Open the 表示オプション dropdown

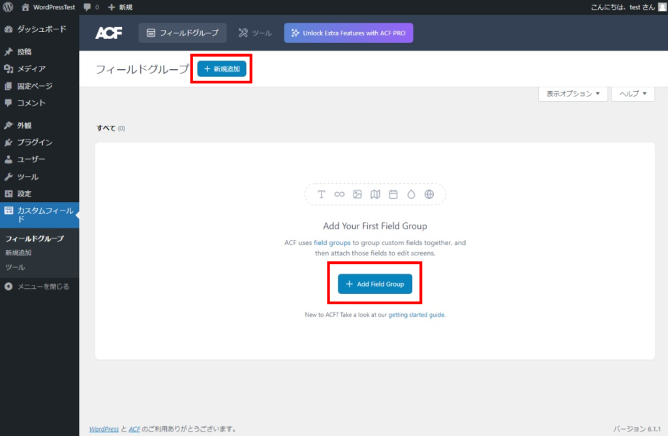[x=572, y=94]
